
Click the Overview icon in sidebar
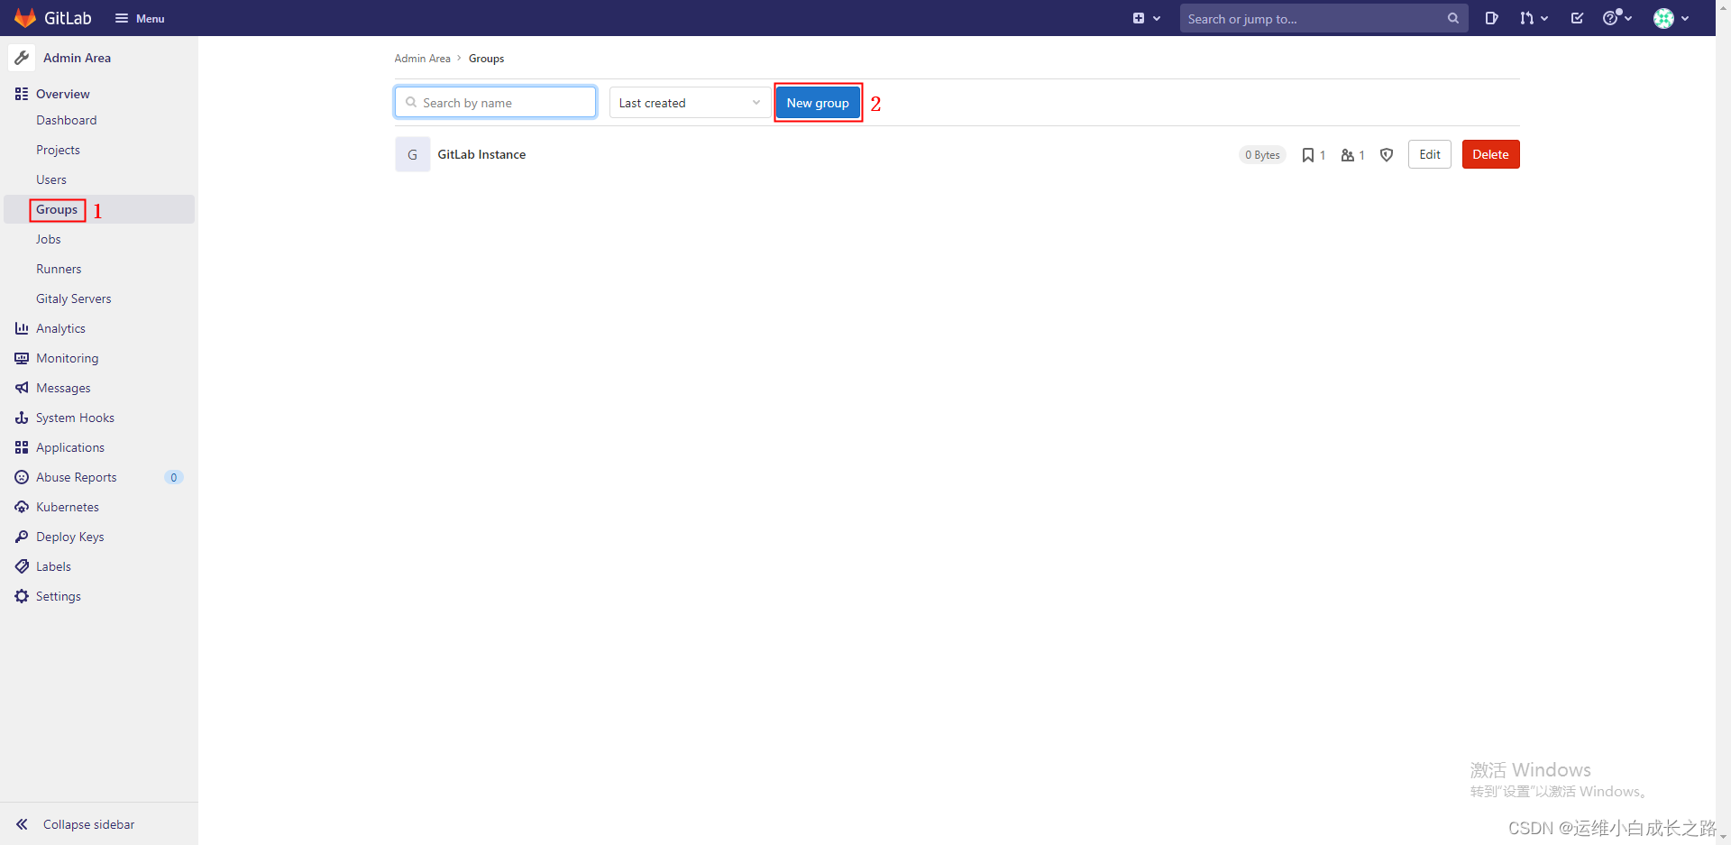point(22,94)
